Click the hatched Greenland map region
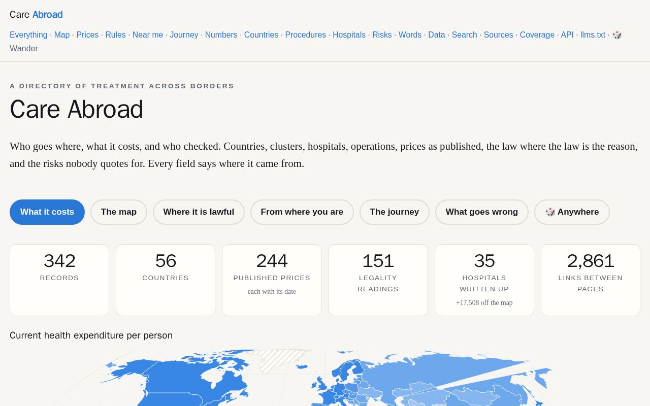 (278, 359)
